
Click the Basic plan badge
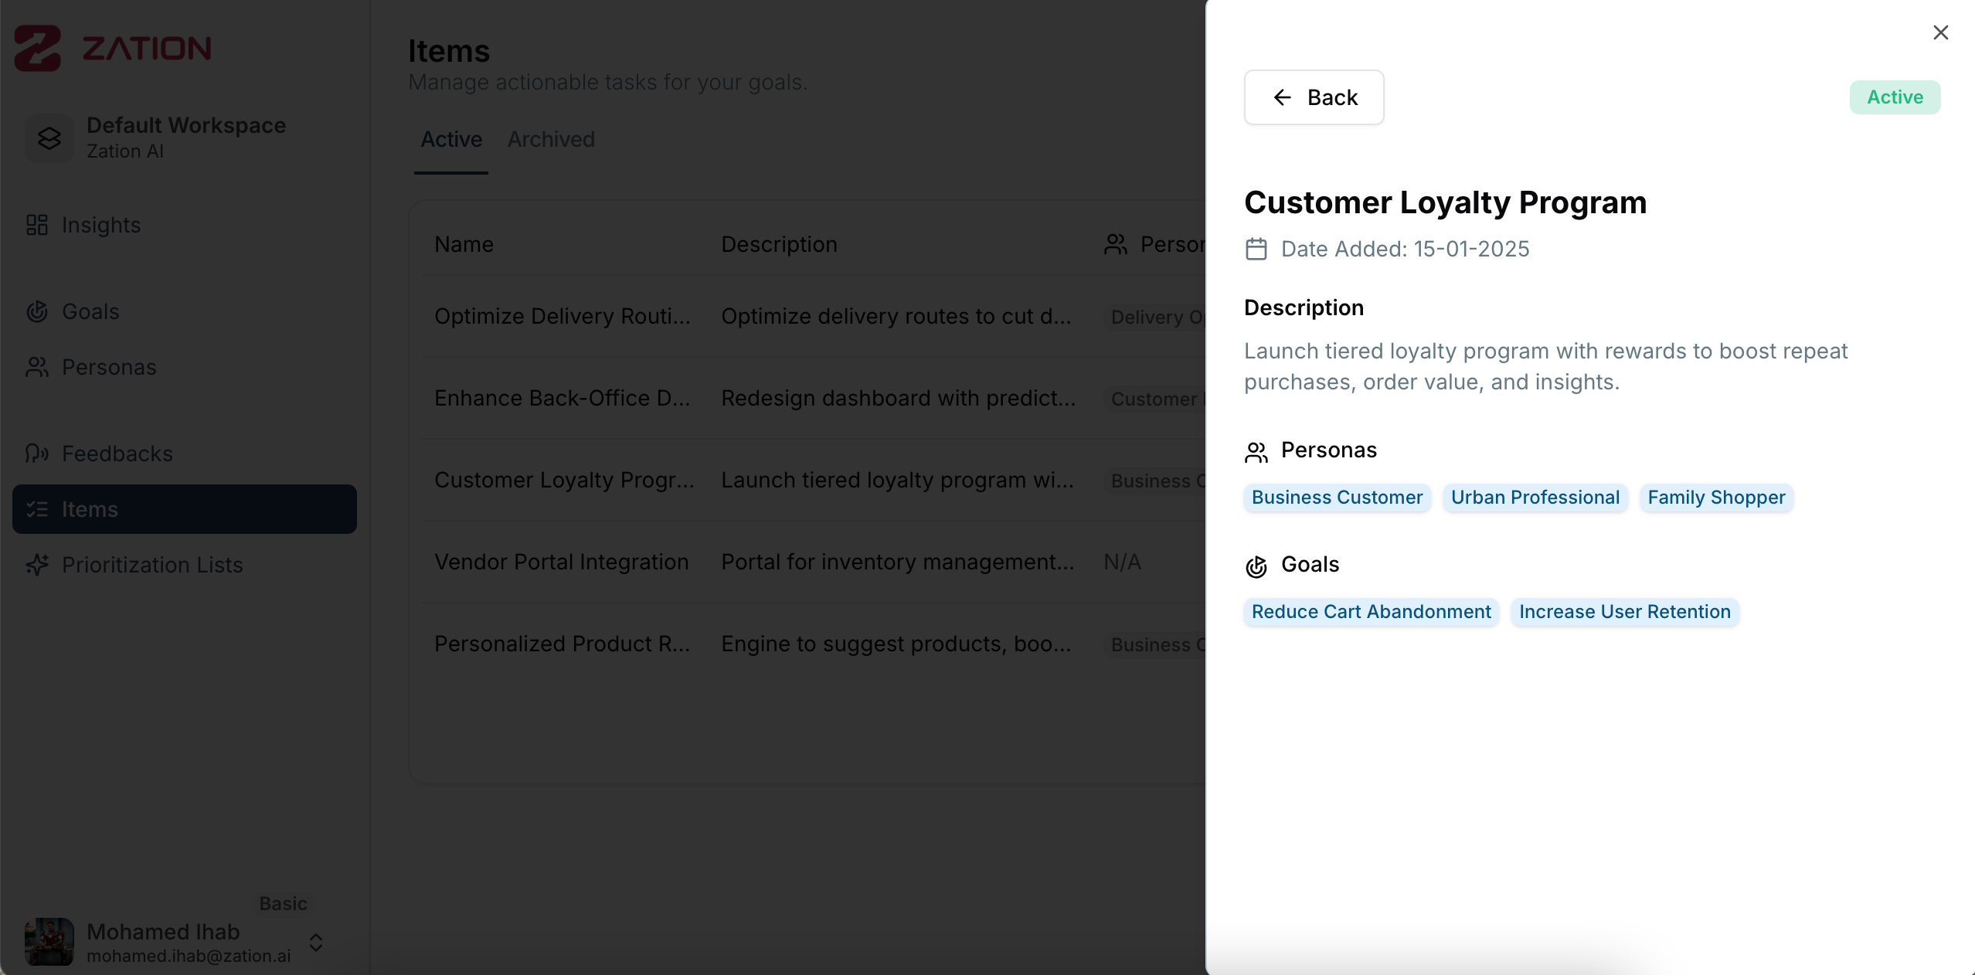coord(283,904)
